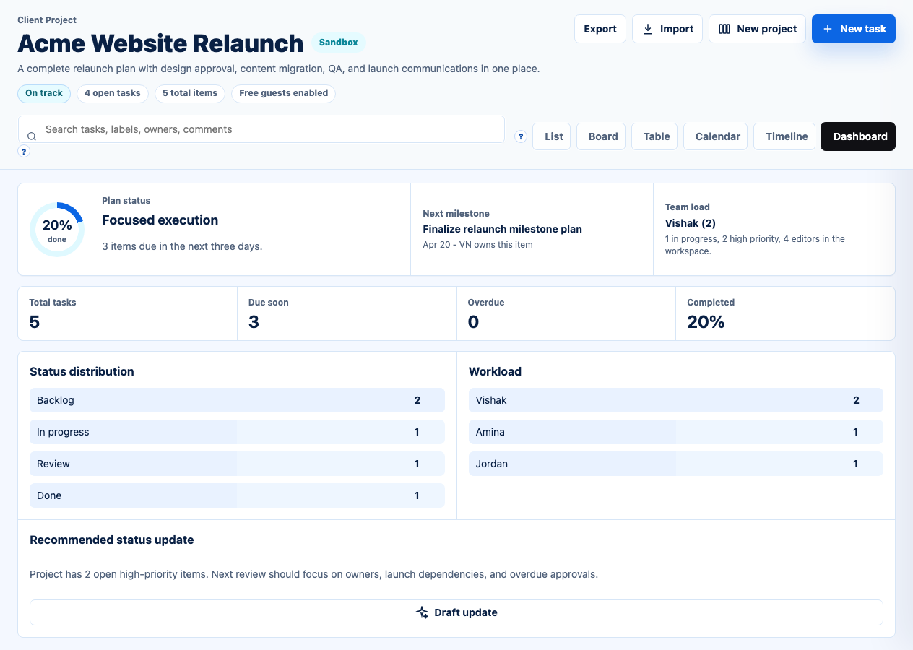Select the Free guests enabled chip

(283, 93)
